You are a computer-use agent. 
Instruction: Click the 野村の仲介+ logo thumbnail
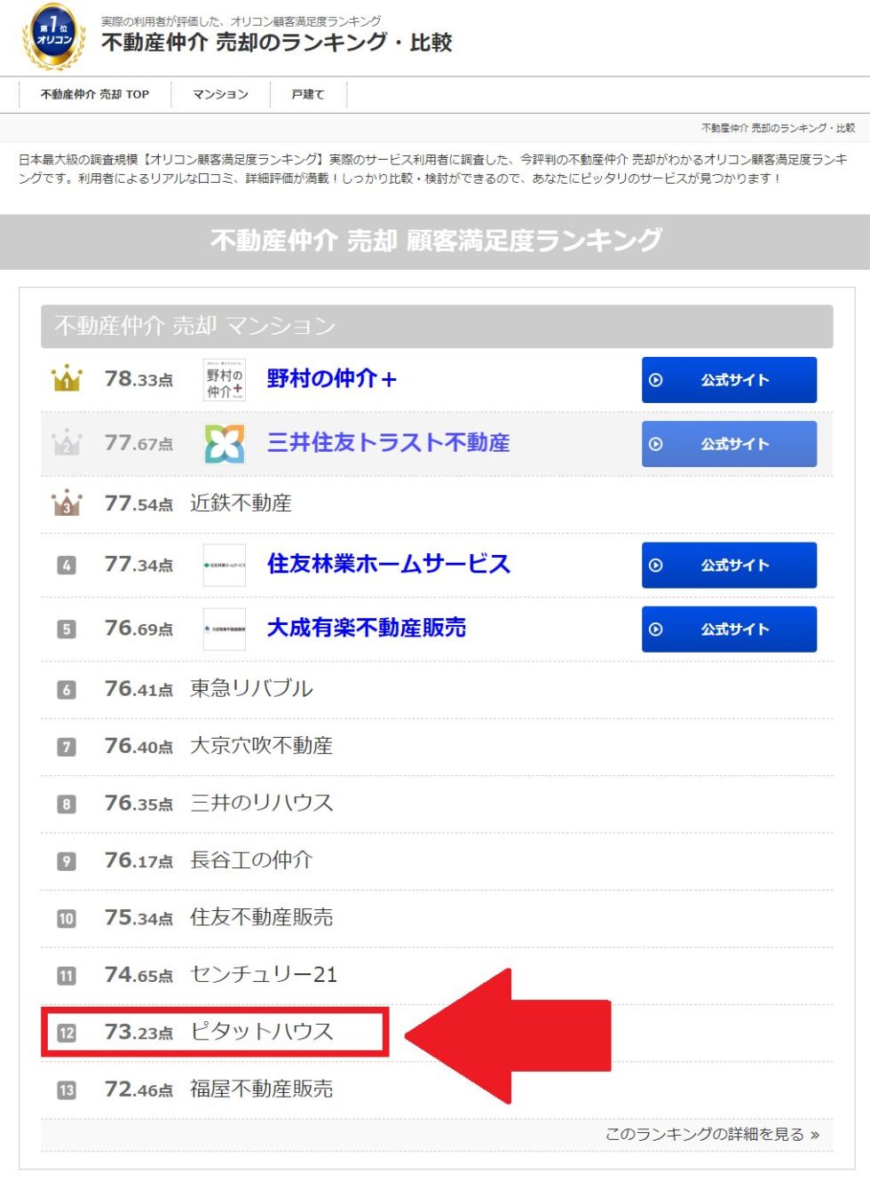click(x=225, y=380)
